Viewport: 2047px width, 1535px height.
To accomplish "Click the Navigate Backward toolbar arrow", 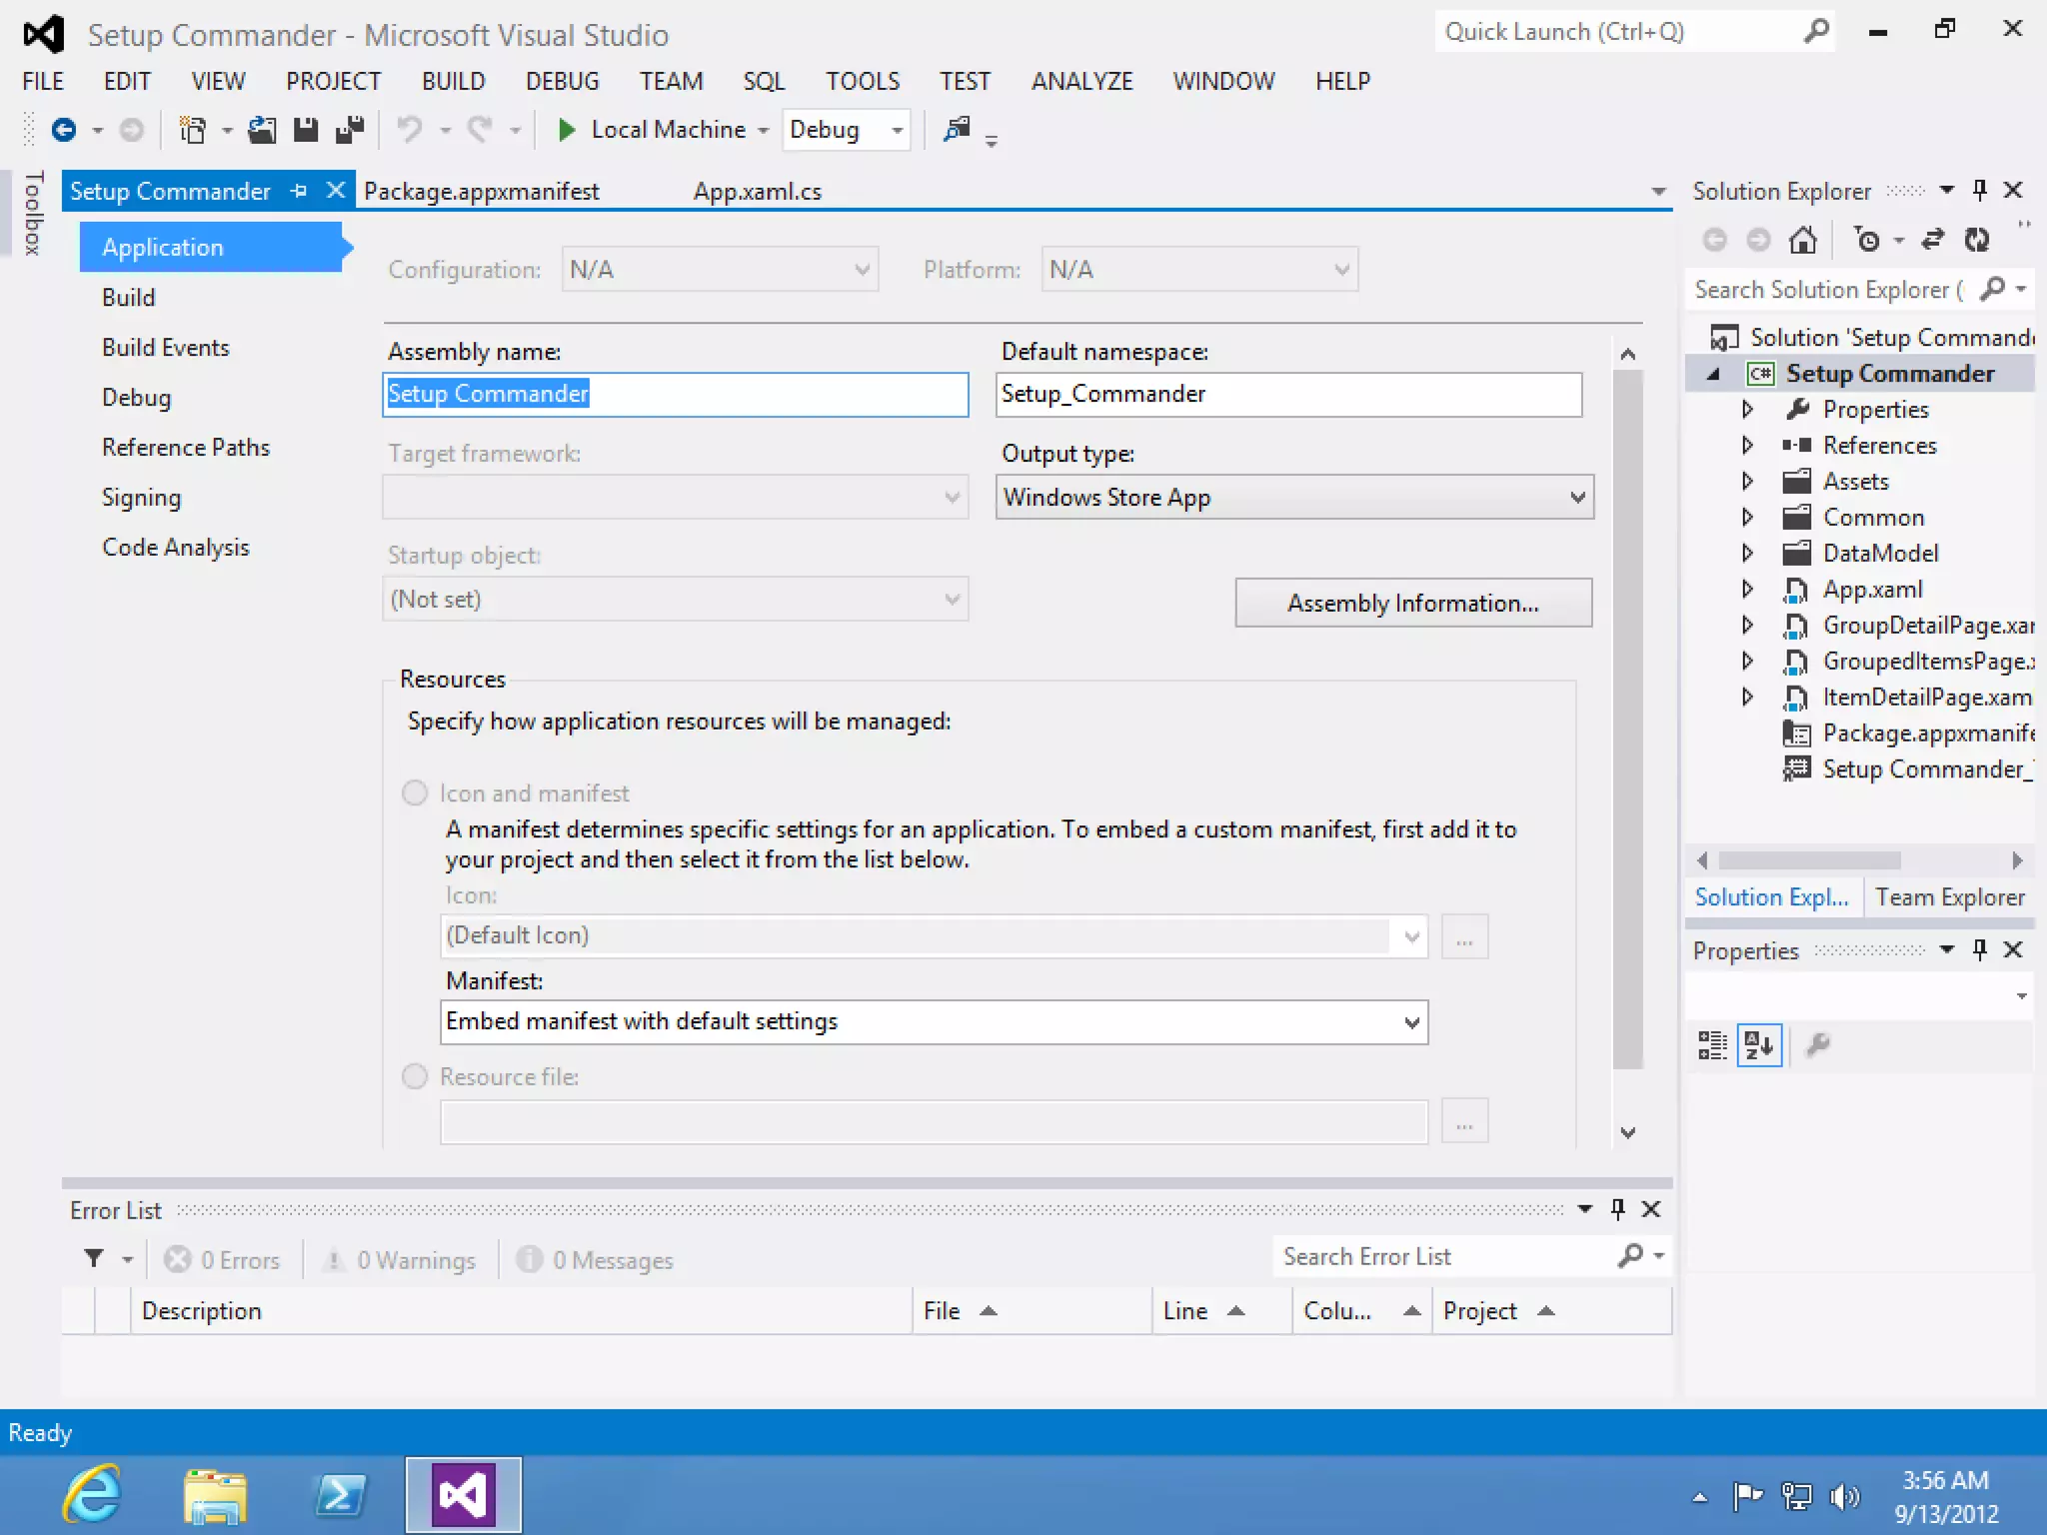I will click(x=64, y=130).
